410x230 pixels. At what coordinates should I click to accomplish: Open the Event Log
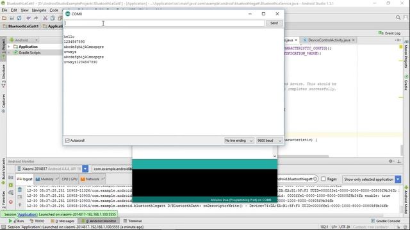[x=389, y=33]
